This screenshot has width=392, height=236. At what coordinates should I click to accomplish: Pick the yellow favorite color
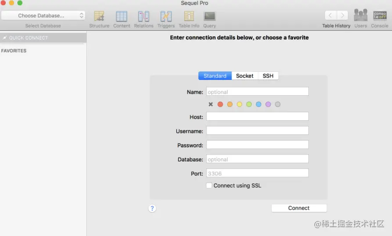pyautogui.click(x=239, y=104)
